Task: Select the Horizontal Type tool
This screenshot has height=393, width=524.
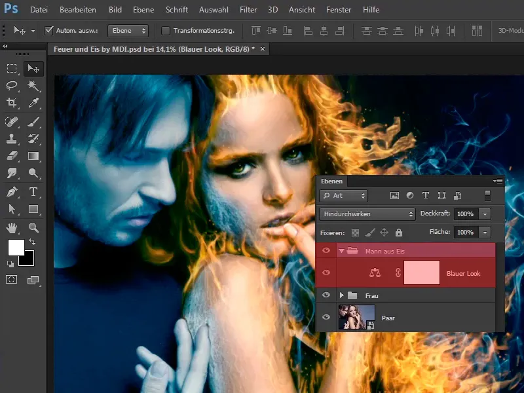Action: (33, 192)
